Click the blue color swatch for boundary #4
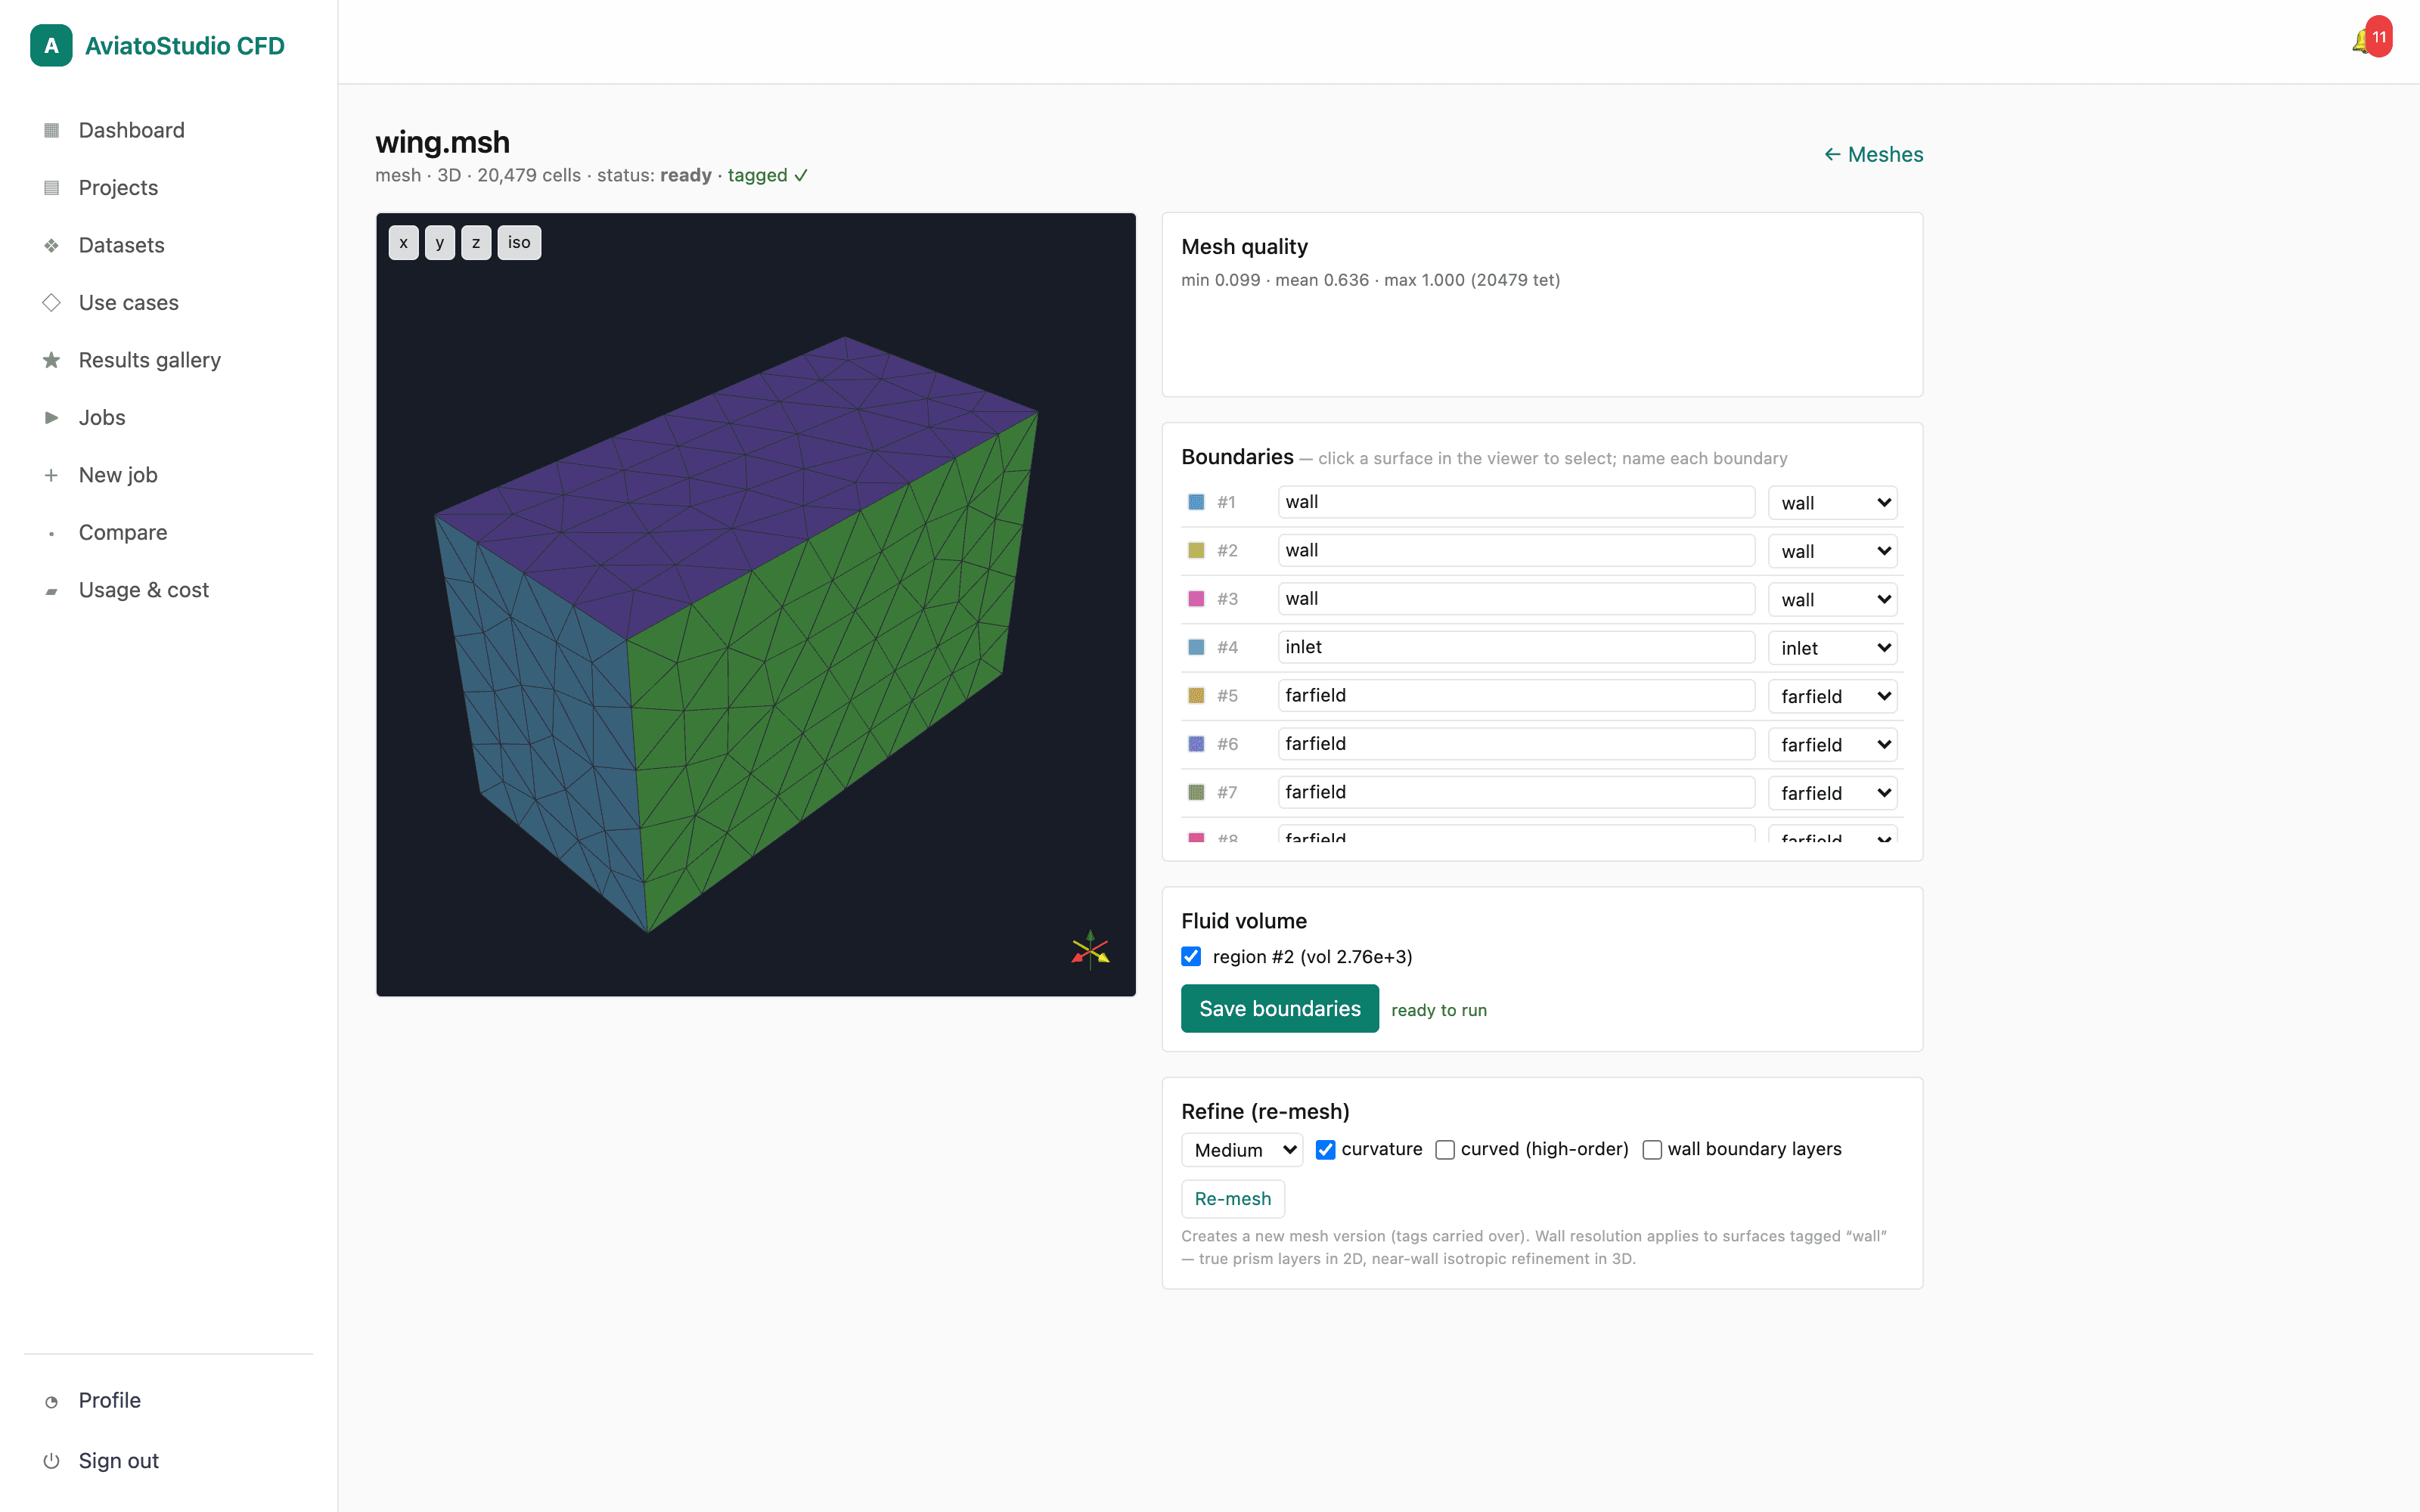This screenshot has width=2420, height=1512. [x=1196, y=647]
